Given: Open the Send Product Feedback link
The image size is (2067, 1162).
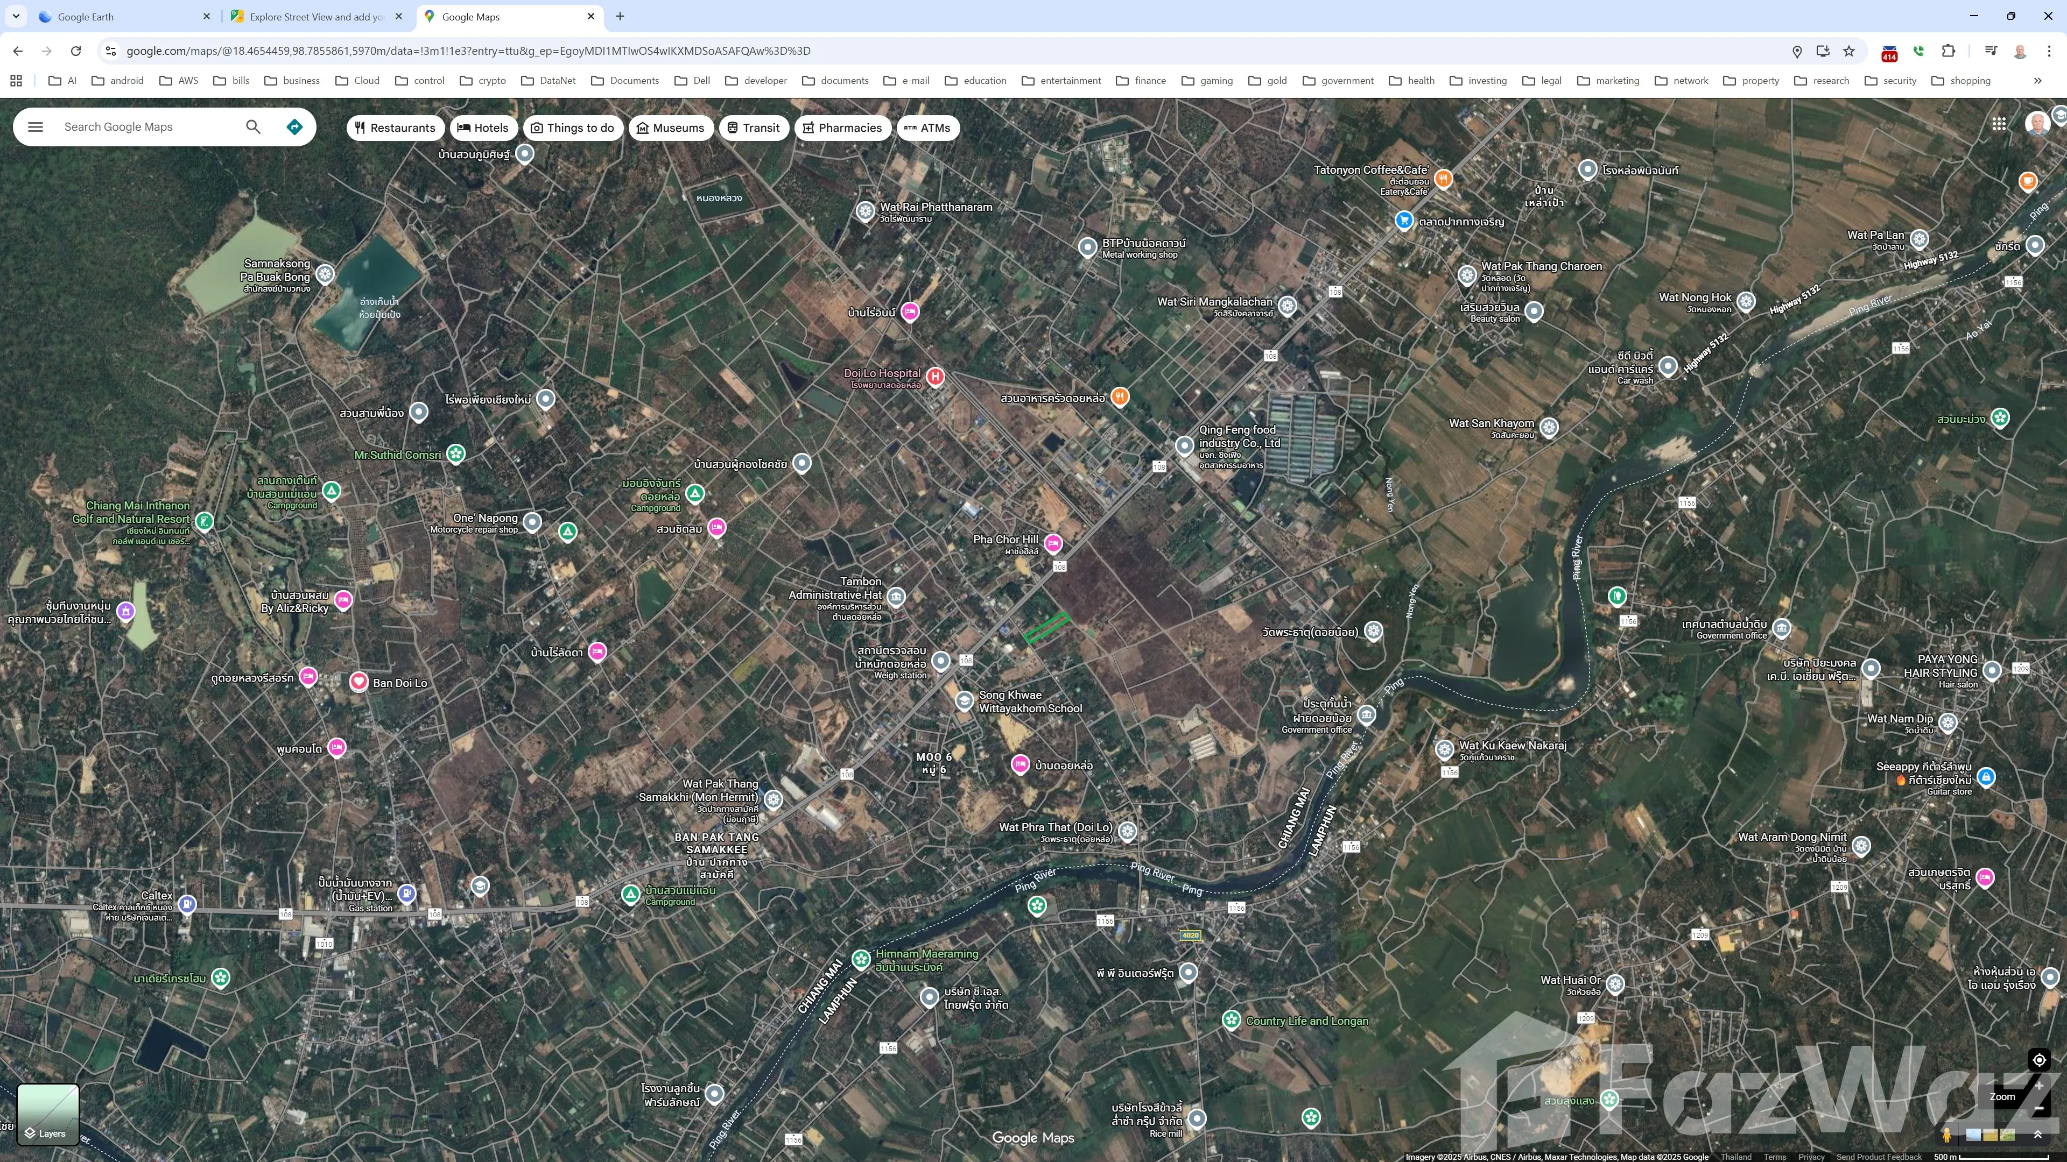Looking at the screenshot, I should [x=1879, y=1157].
